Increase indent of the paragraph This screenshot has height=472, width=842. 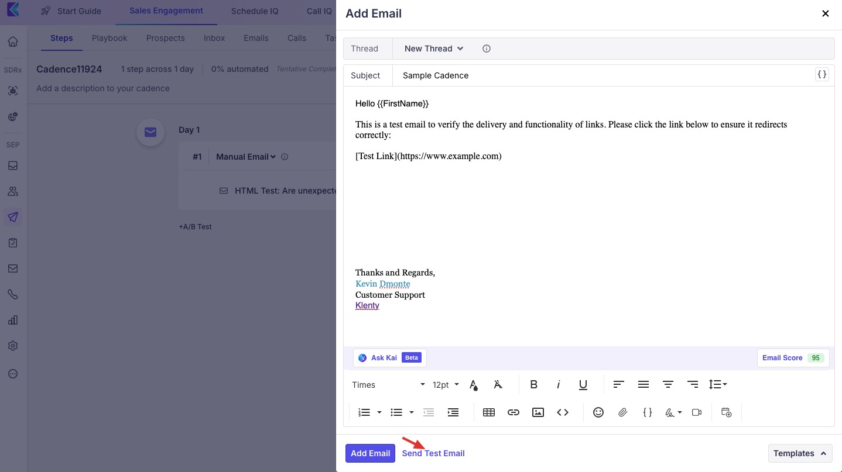point(453,412)
